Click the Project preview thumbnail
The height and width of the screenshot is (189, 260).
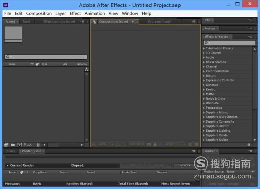click(x=13, y=34)
